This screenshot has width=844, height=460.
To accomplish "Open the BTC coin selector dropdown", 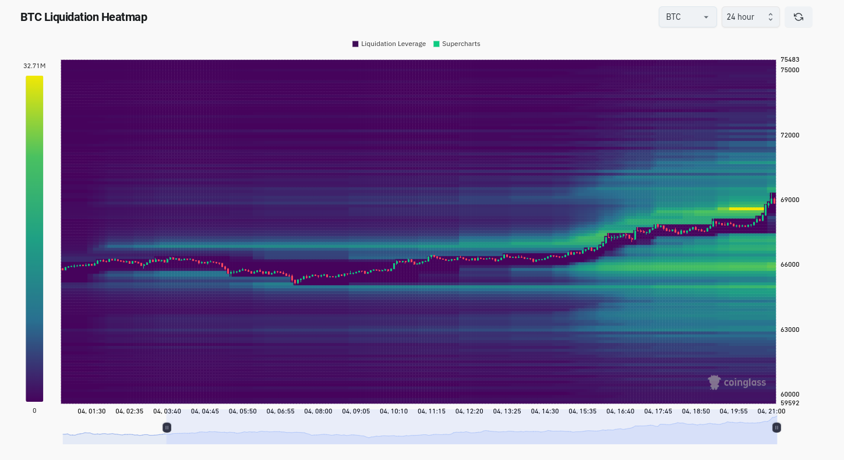I will [x=687, y=17].
